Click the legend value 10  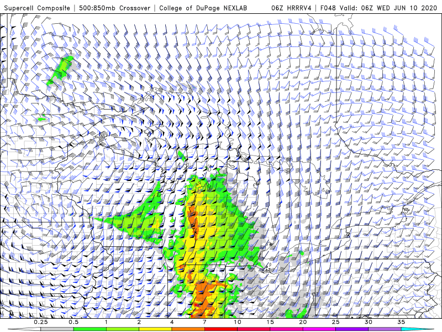(x=237, y=322)
